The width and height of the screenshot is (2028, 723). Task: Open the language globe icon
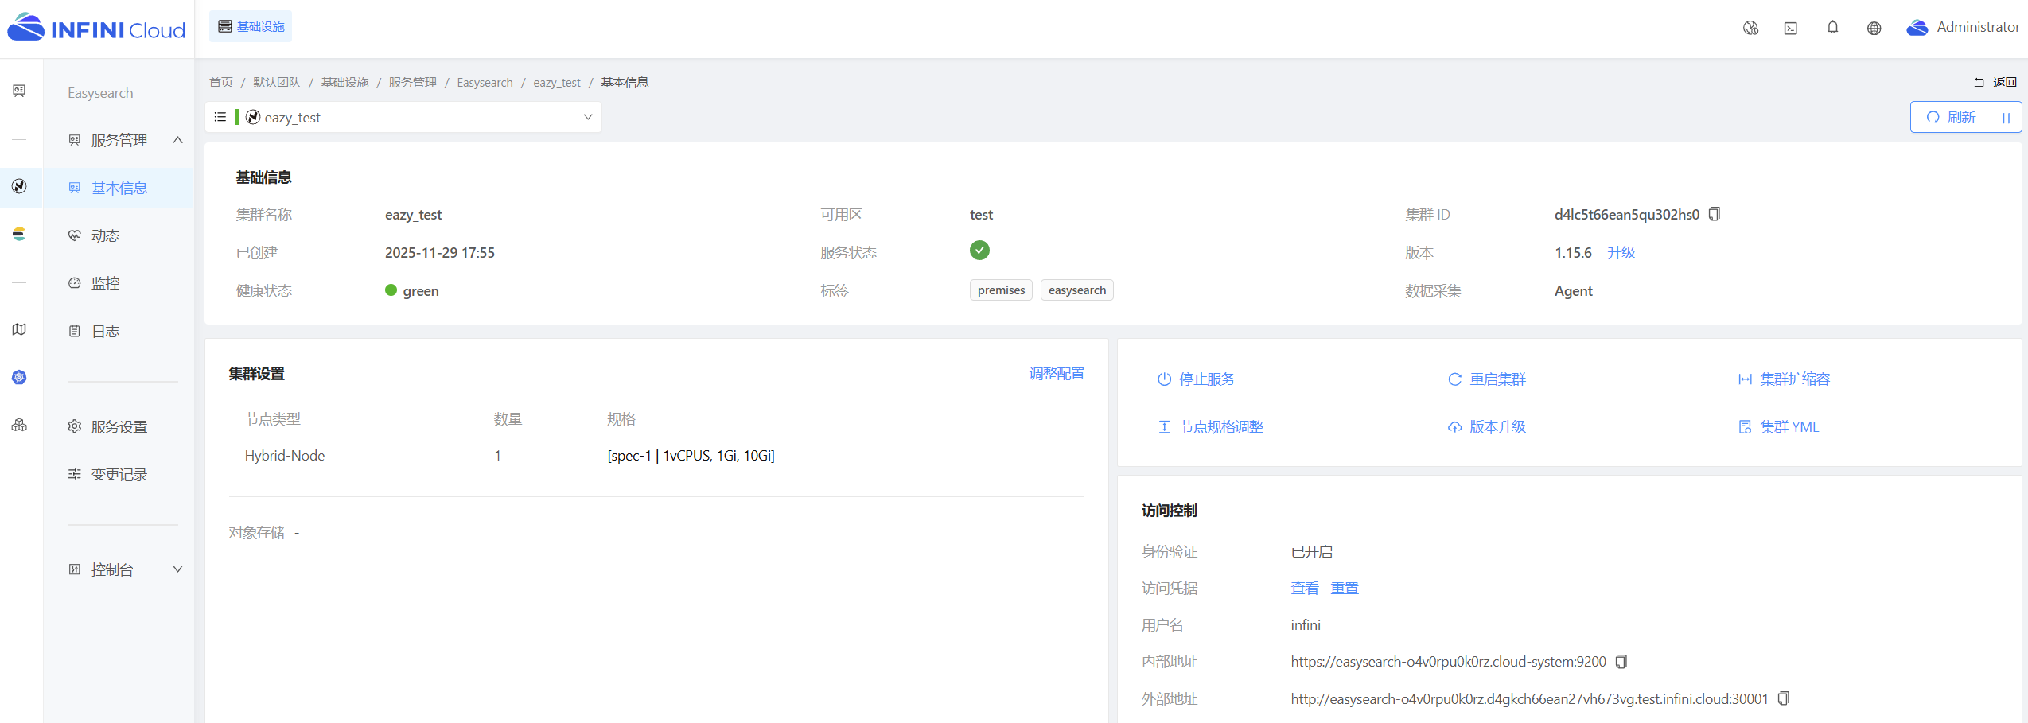pyautogui.click(x=1874, y=28)
